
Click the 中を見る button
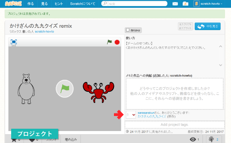pyautogui.click(x=208, y=26)
